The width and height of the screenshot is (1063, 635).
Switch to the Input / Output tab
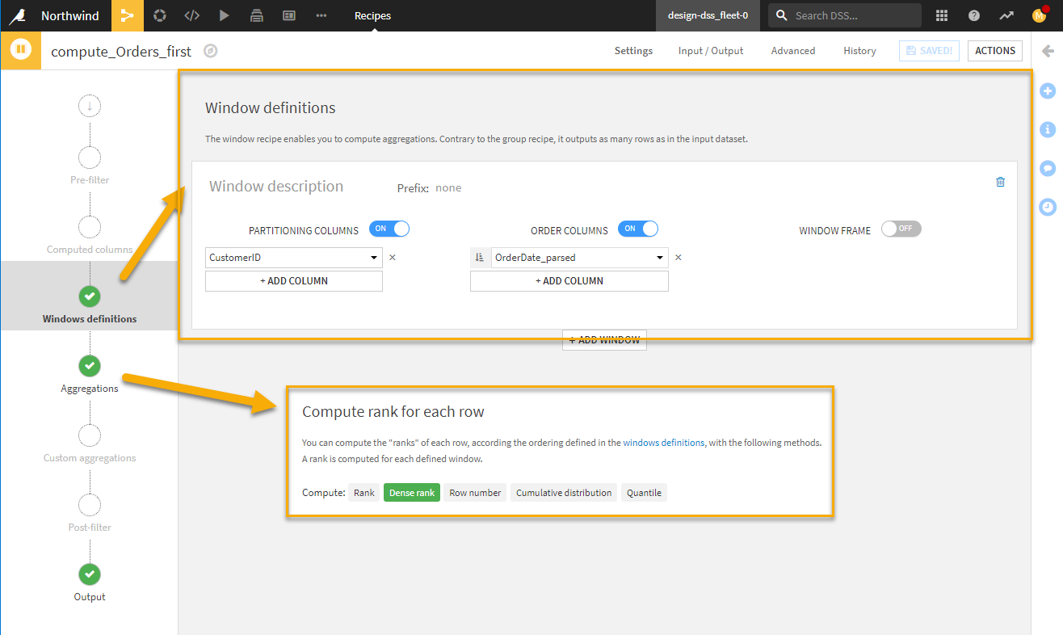click(x=710, y=50)
